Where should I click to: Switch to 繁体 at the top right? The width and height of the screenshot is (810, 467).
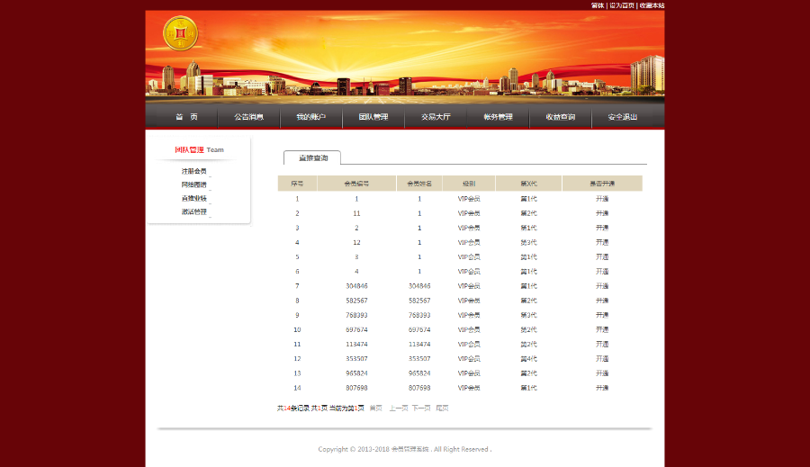click(x=598, y=5)
